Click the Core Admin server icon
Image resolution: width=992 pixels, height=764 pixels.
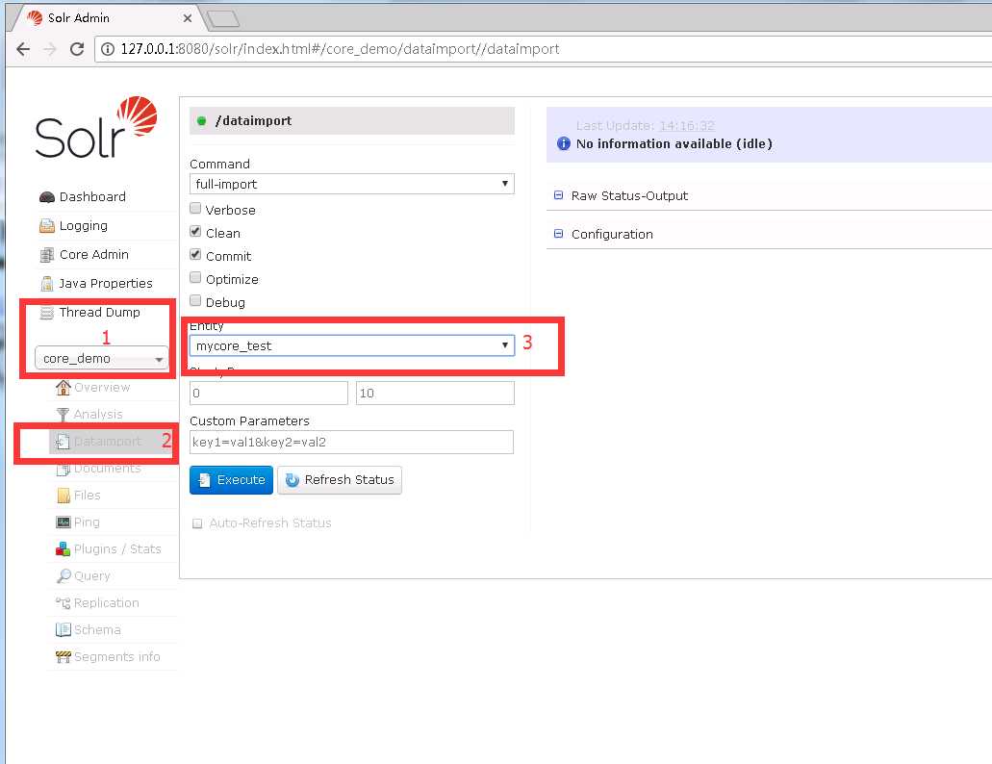[47, 255]
